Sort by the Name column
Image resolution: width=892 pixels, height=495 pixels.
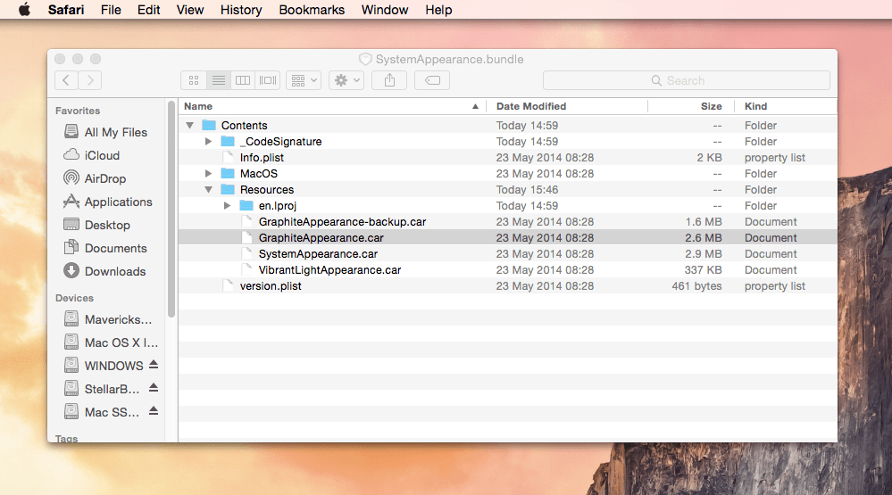pyautogui.click(x=333, y=106)
